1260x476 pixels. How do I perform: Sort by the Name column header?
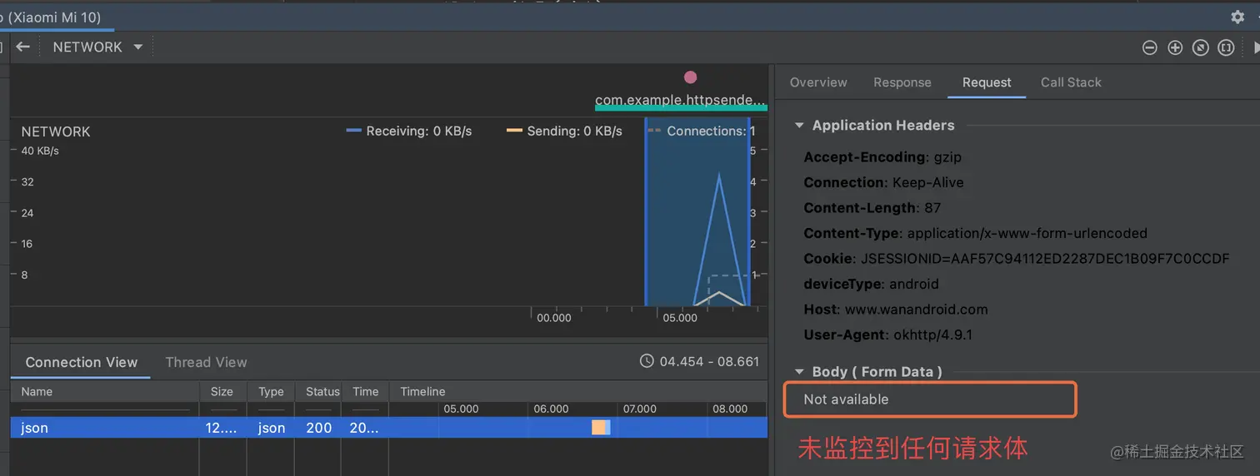pyautogui.click(x=105, y=392)
